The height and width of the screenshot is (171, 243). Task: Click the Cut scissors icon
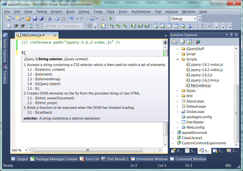[50, 19]
